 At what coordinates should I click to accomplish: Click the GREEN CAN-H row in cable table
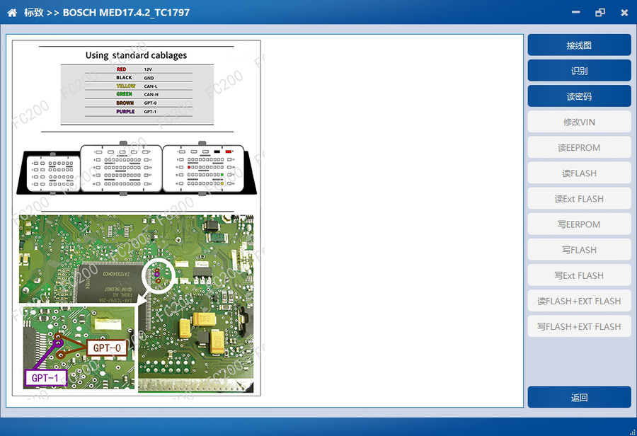pyautogui.click(x=138, y=94)
